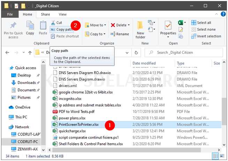Click scroll down arrow of file list
228x161 pixels.
tap(224, 145)
